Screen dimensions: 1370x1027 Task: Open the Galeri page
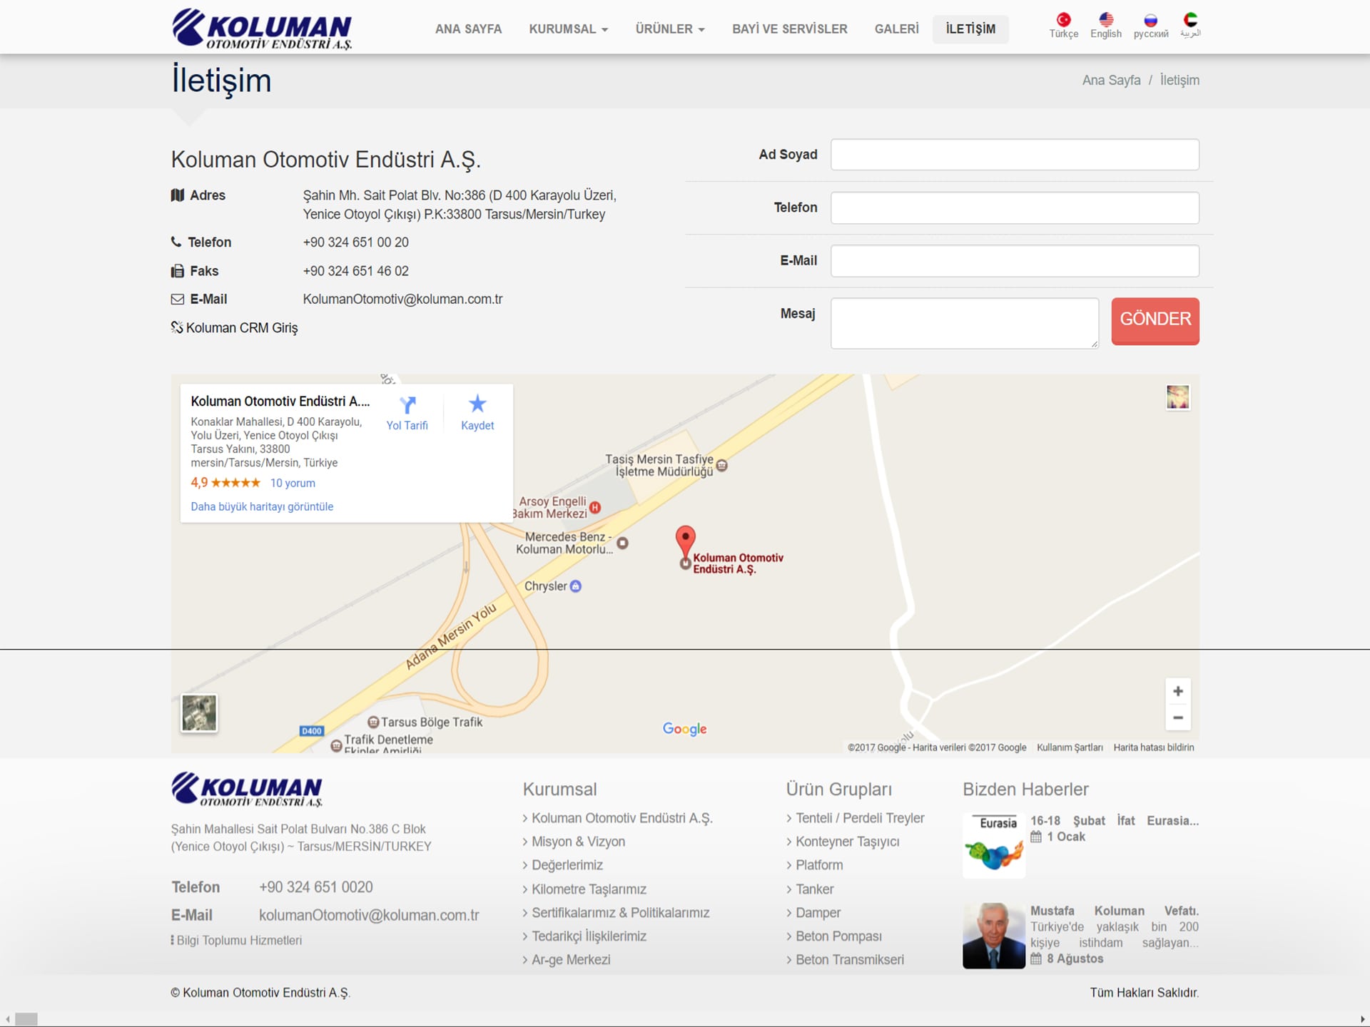[x=897, y=29]
